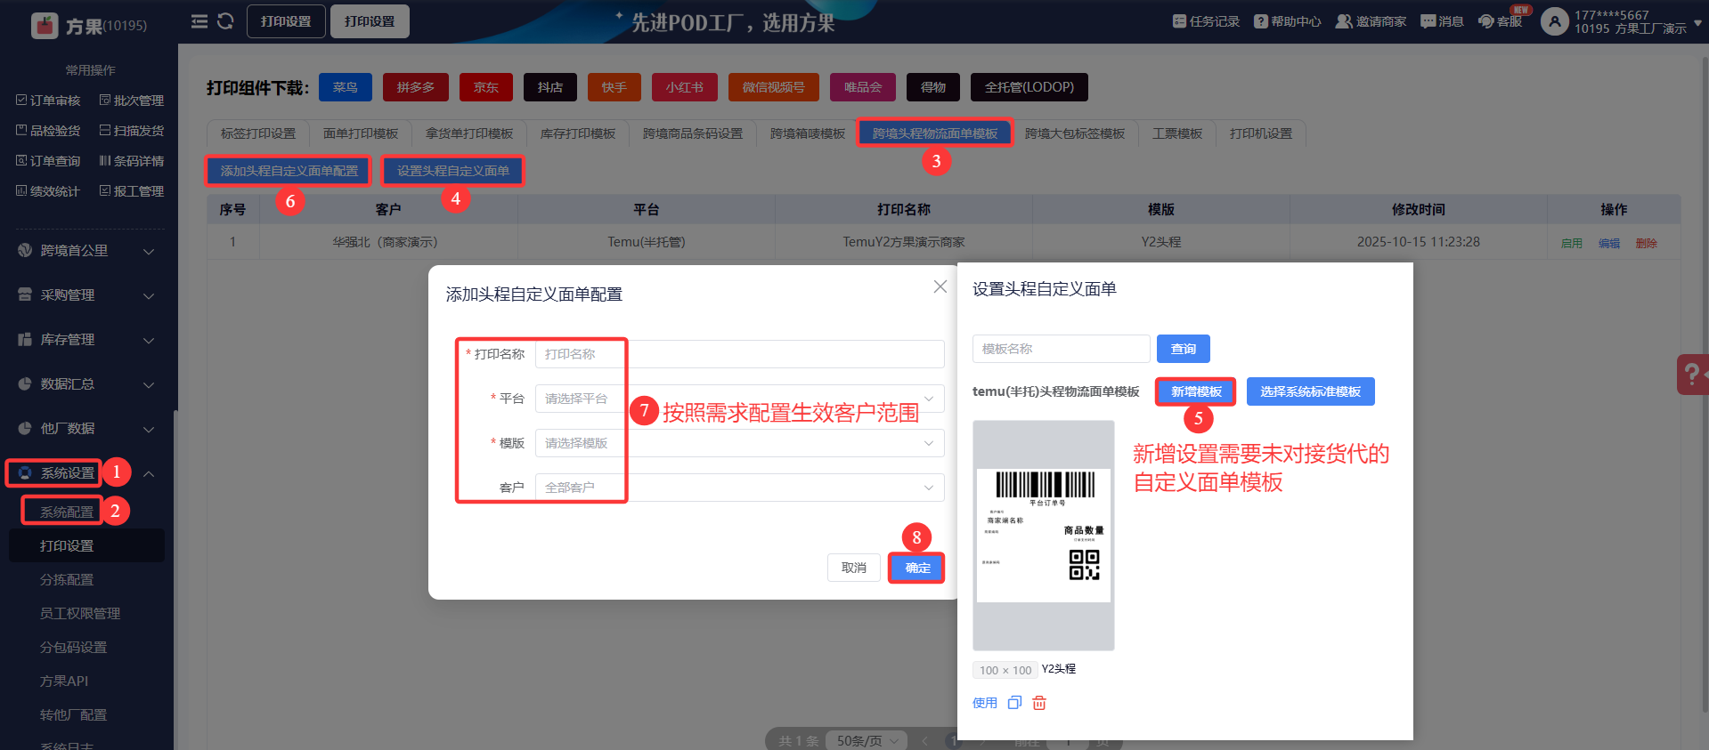Open the 品检验货 shortcut

point(48,131)
